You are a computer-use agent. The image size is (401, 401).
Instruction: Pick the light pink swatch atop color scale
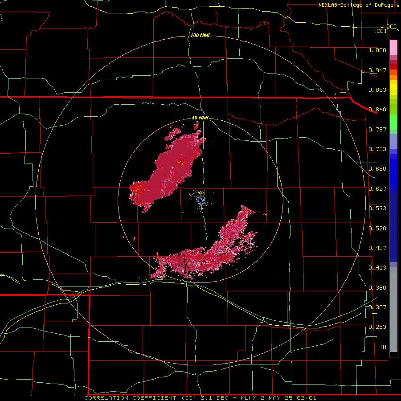tap(393, 47)
